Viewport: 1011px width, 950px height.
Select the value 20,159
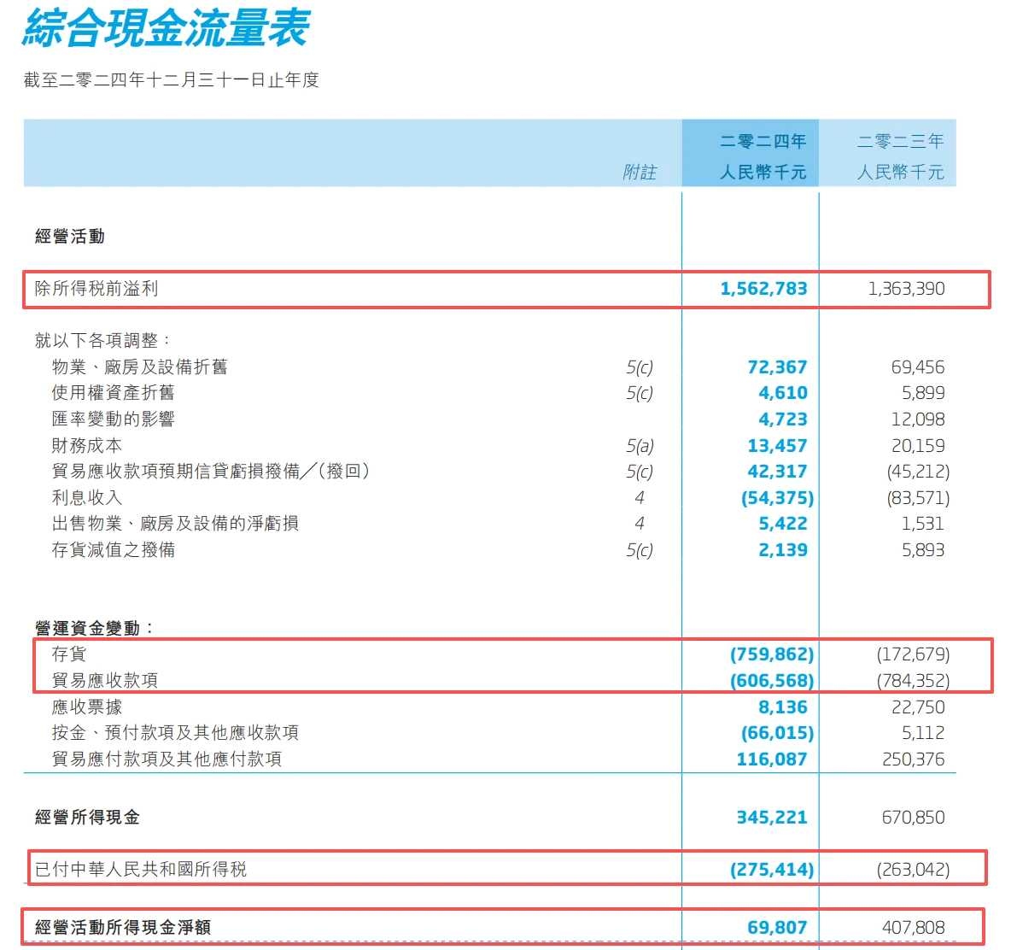point(918,446)
